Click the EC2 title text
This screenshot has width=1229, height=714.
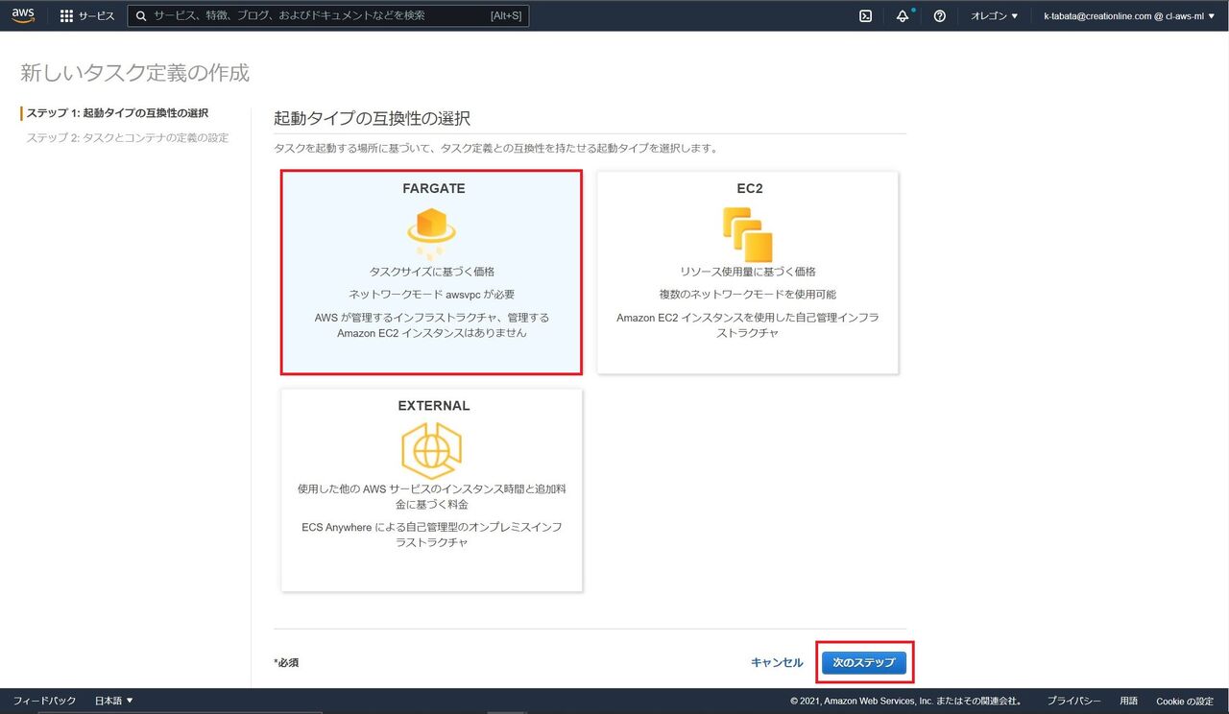pyautogui.click(x=750, y=189)
